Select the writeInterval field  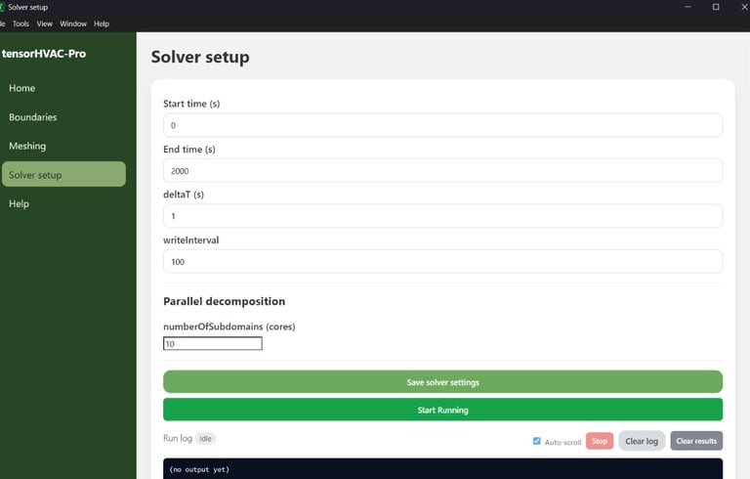442,262
